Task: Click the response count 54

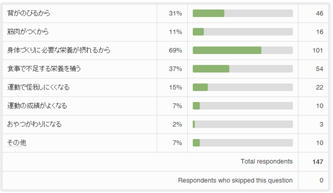Action: 319,69
